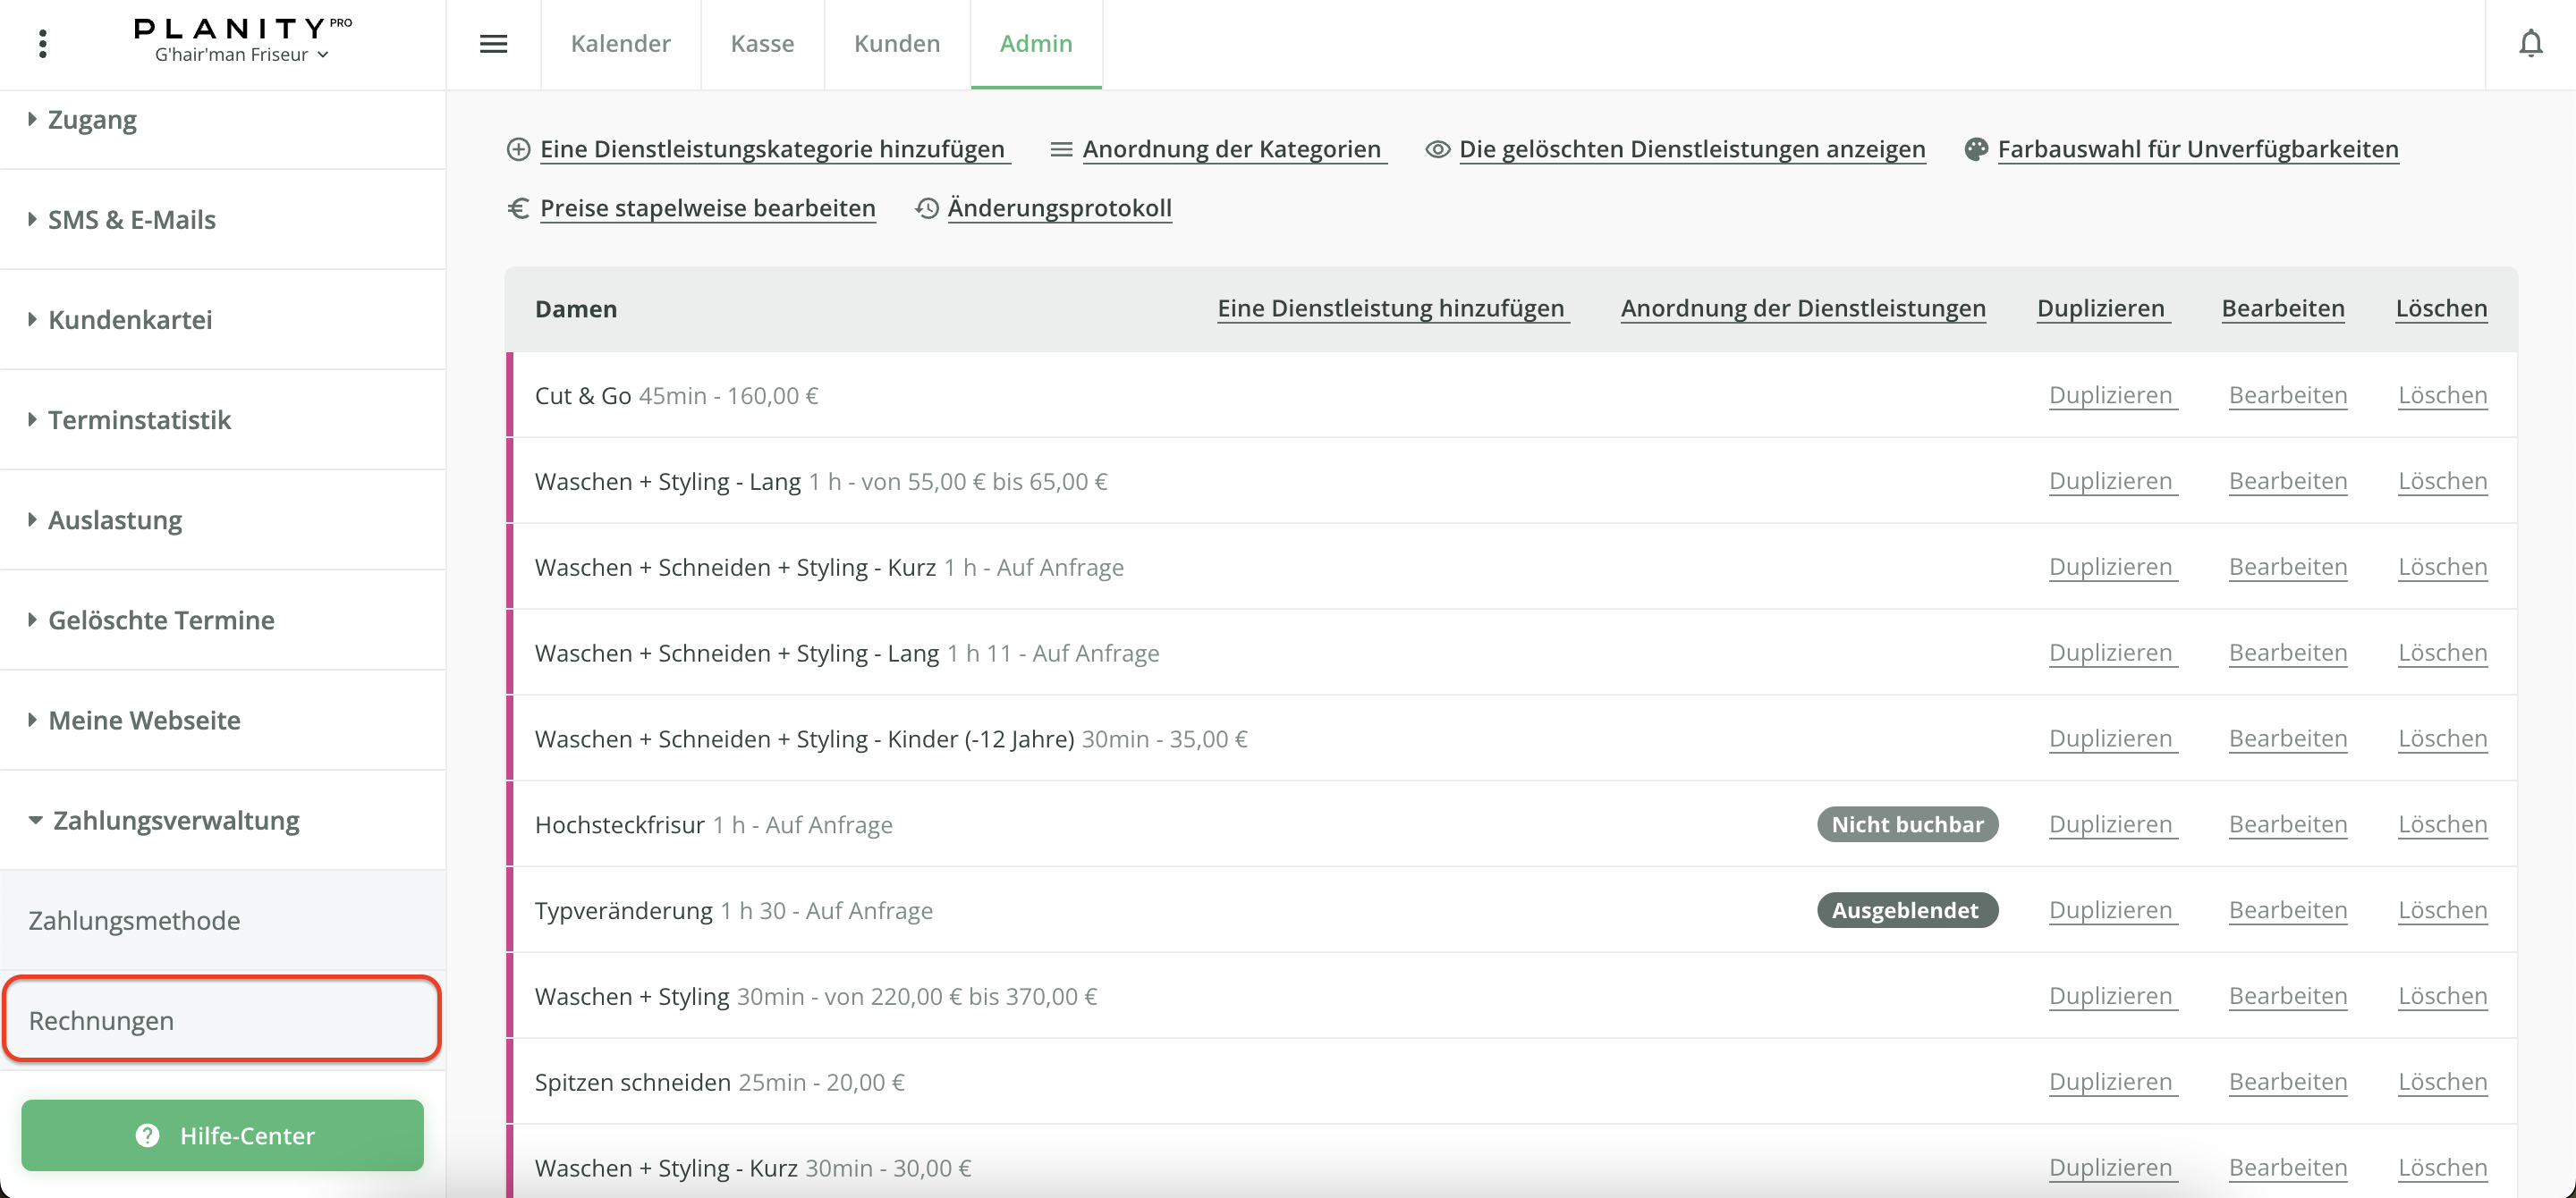Click the notification bell icon
The width and height of the screenshot is (2576, 1198).
click(2530, 44)
